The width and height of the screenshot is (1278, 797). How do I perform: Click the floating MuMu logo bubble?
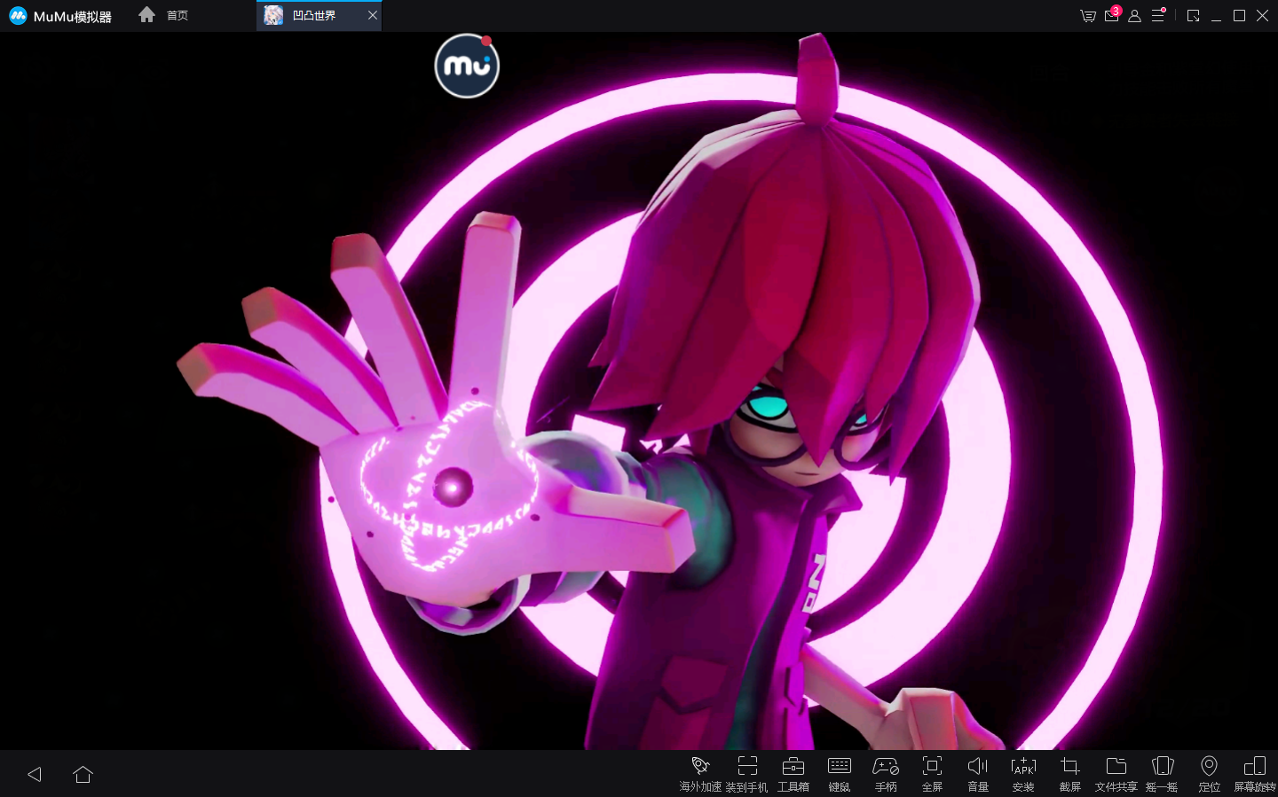coord(467,66)
